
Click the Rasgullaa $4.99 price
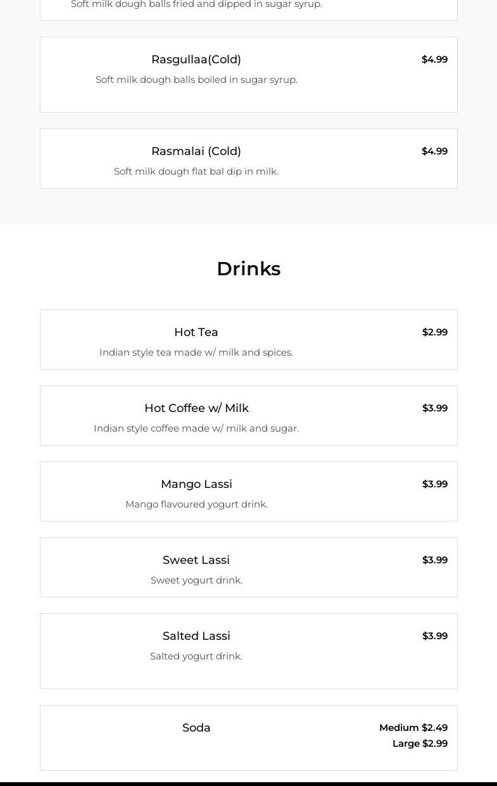click(x=434, y=59)
